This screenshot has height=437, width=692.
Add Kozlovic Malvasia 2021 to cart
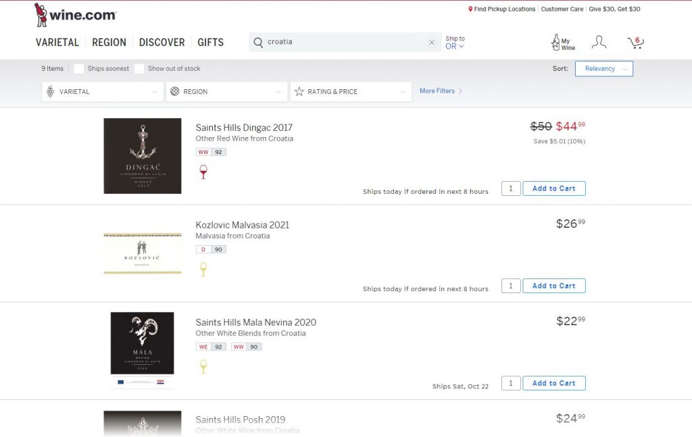tap(554, 286)
